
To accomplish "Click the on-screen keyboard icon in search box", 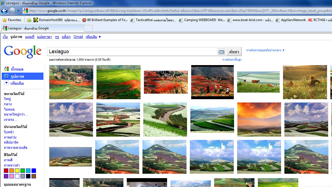I will 221,52.
